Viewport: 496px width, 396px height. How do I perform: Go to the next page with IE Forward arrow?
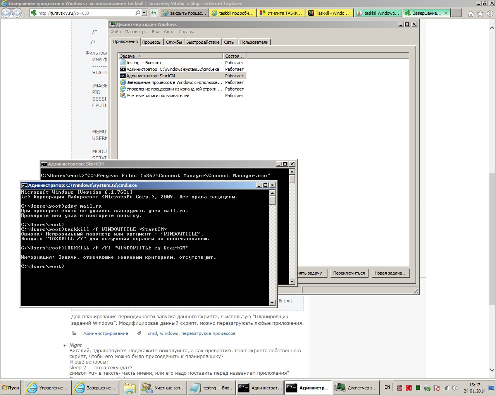pyautogui.click(x=17, y=13)
